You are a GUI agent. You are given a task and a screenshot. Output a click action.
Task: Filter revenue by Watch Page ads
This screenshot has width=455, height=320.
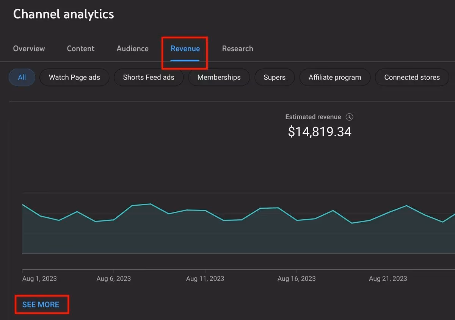pyautogui.click(x=74, y=77)
